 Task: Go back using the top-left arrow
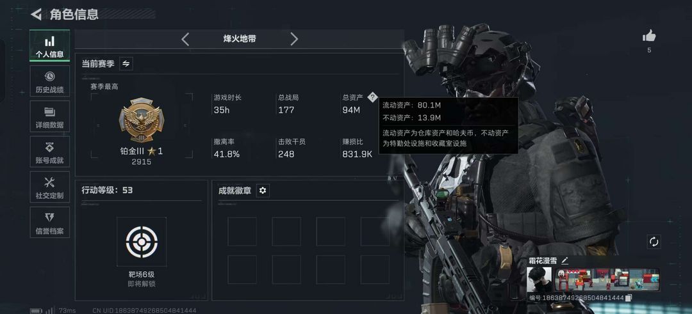tap(36, 14)
